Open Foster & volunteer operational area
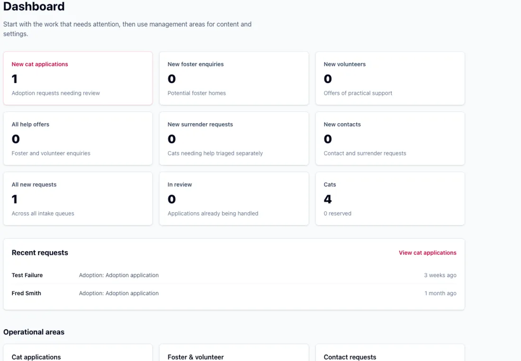This screenshot has height=361, width=521. click(x=234, y=352)
